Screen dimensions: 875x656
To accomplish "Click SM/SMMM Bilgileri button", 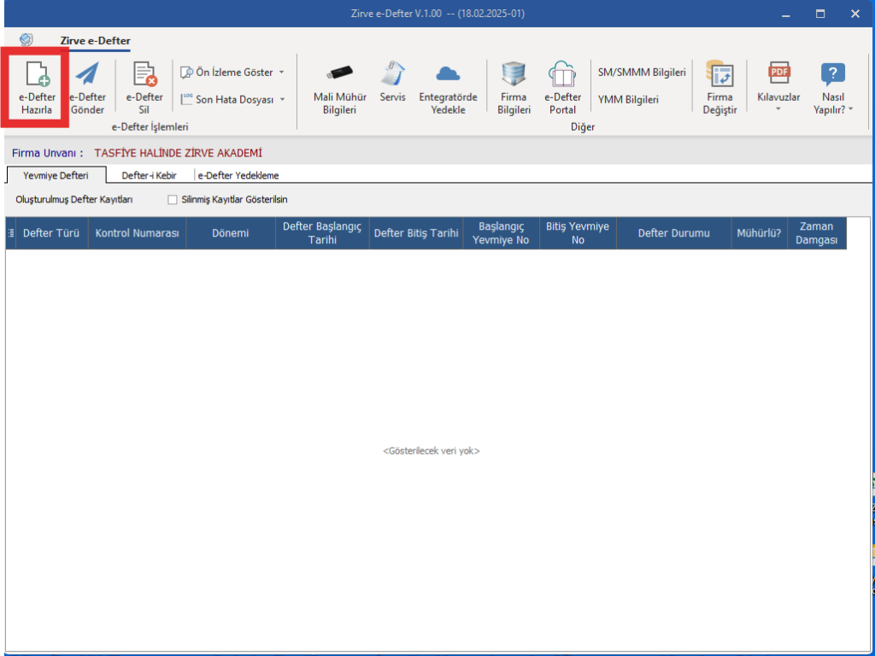I will pos(642,73).
